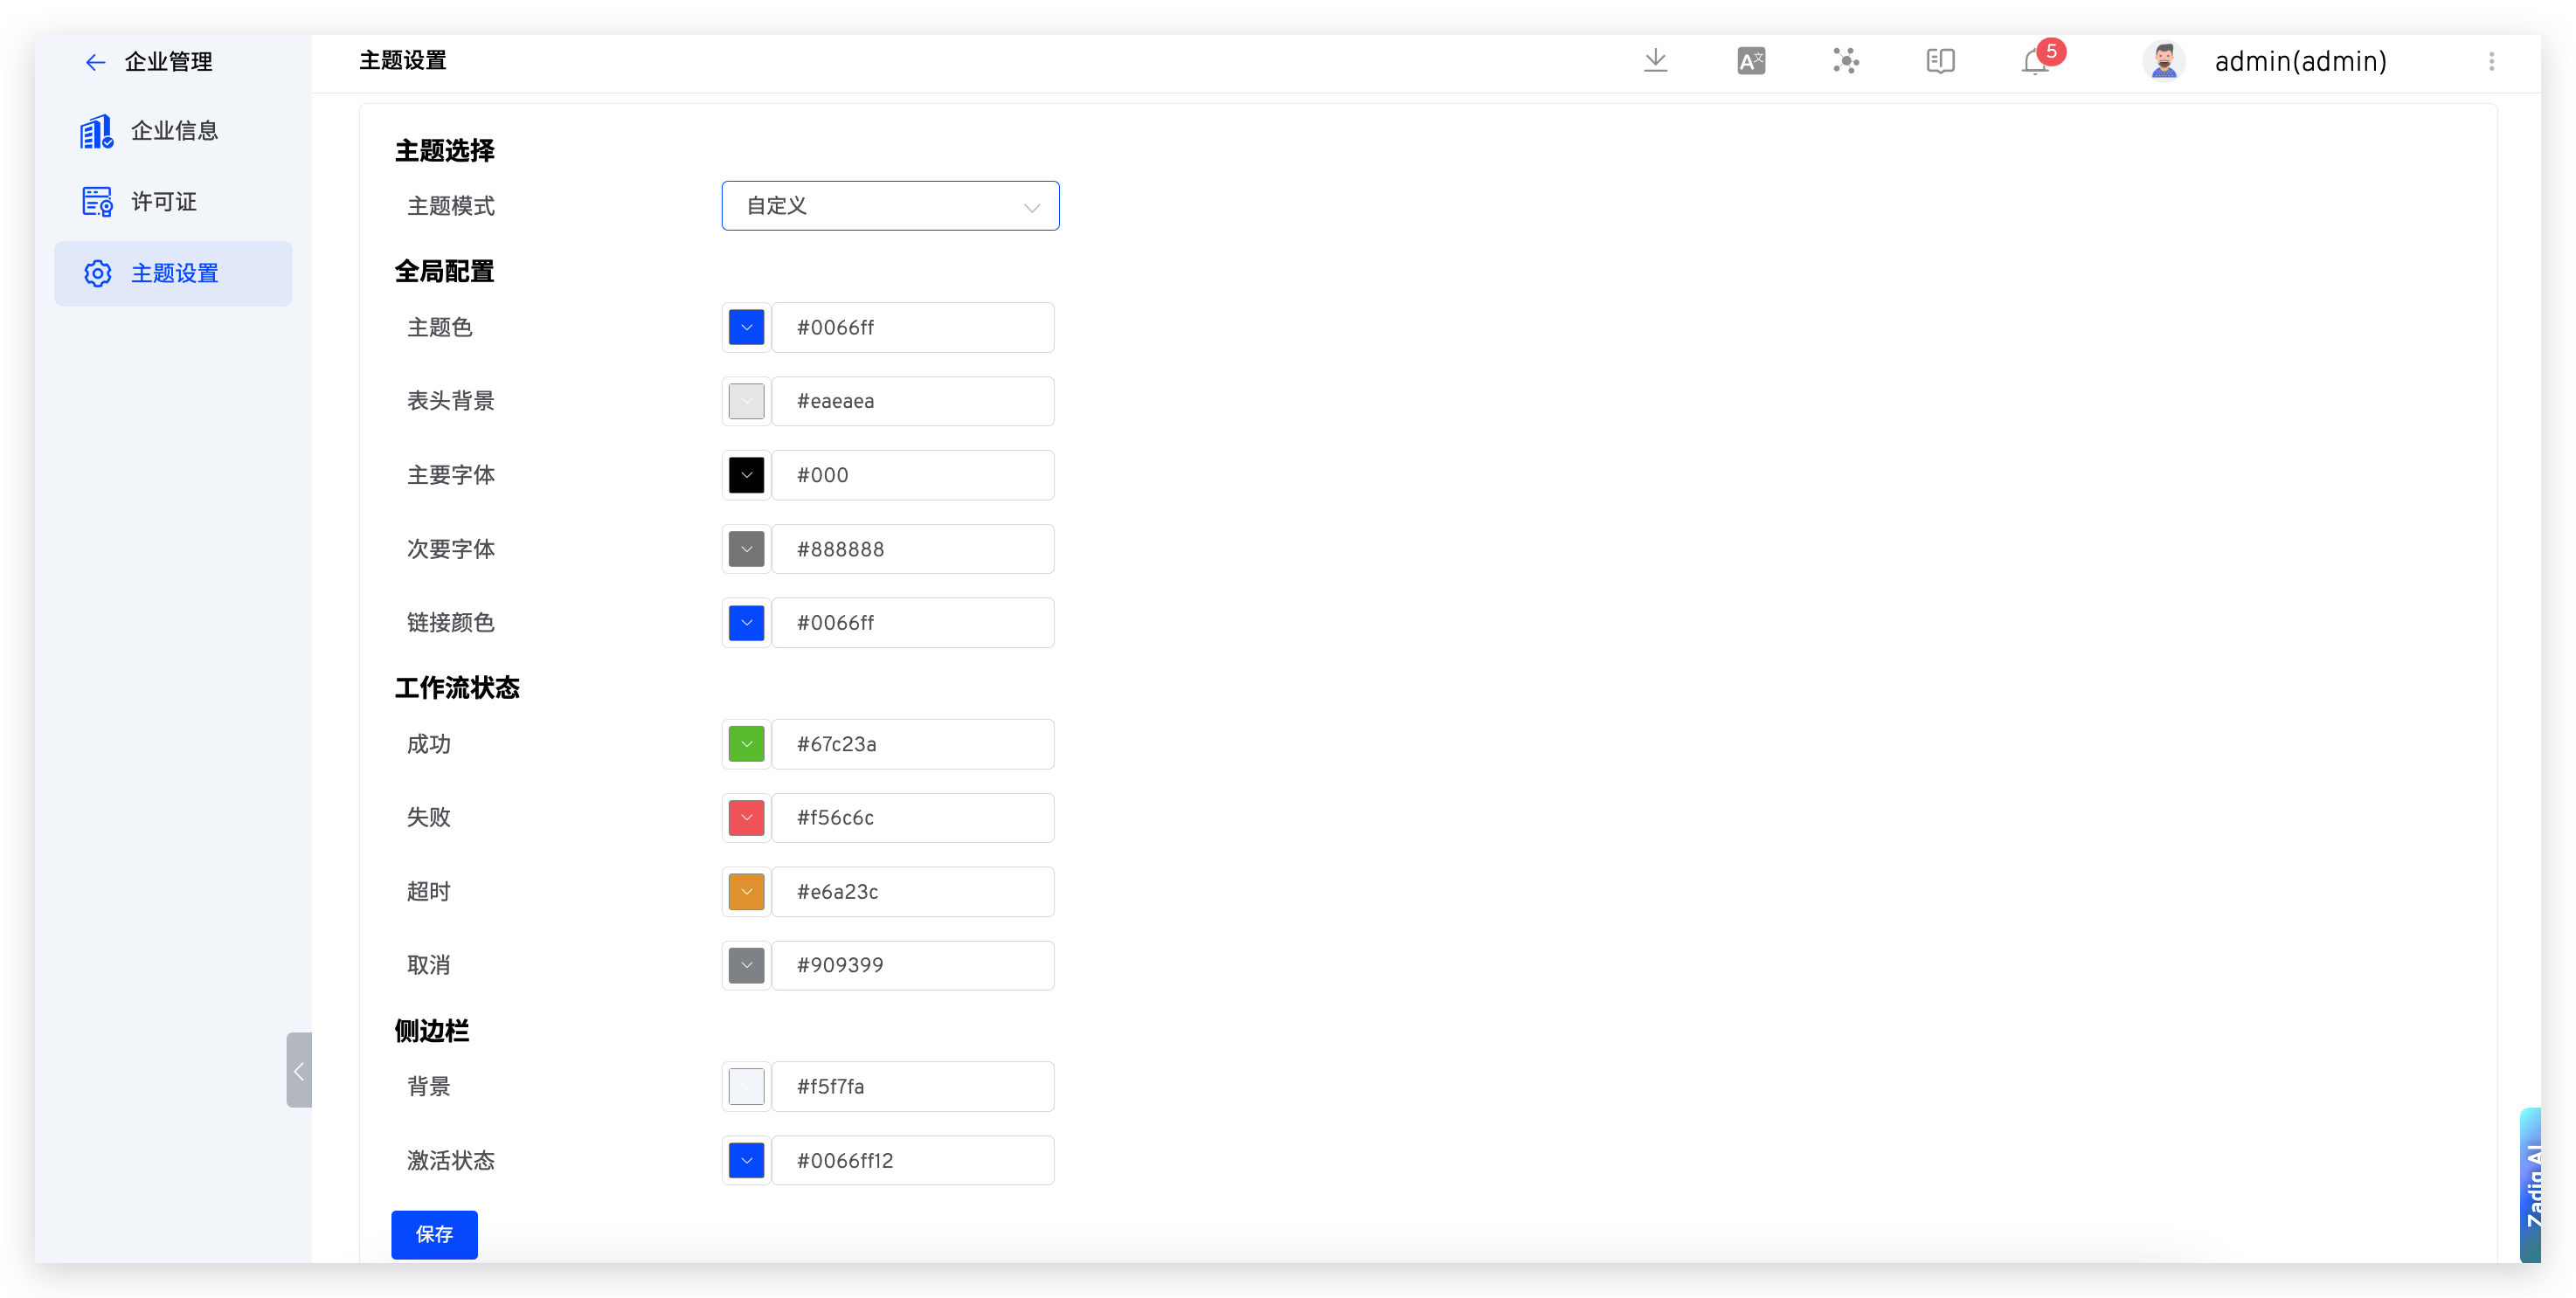Open the notifications bell with badge
This screenshot has height=1298, width=2576.
(x=2035, y=62)
